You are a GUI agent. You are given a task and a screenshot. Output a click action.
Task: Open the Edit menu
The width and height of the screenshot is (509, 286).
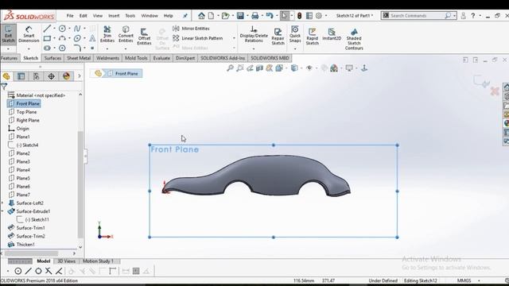pos(83,16)
